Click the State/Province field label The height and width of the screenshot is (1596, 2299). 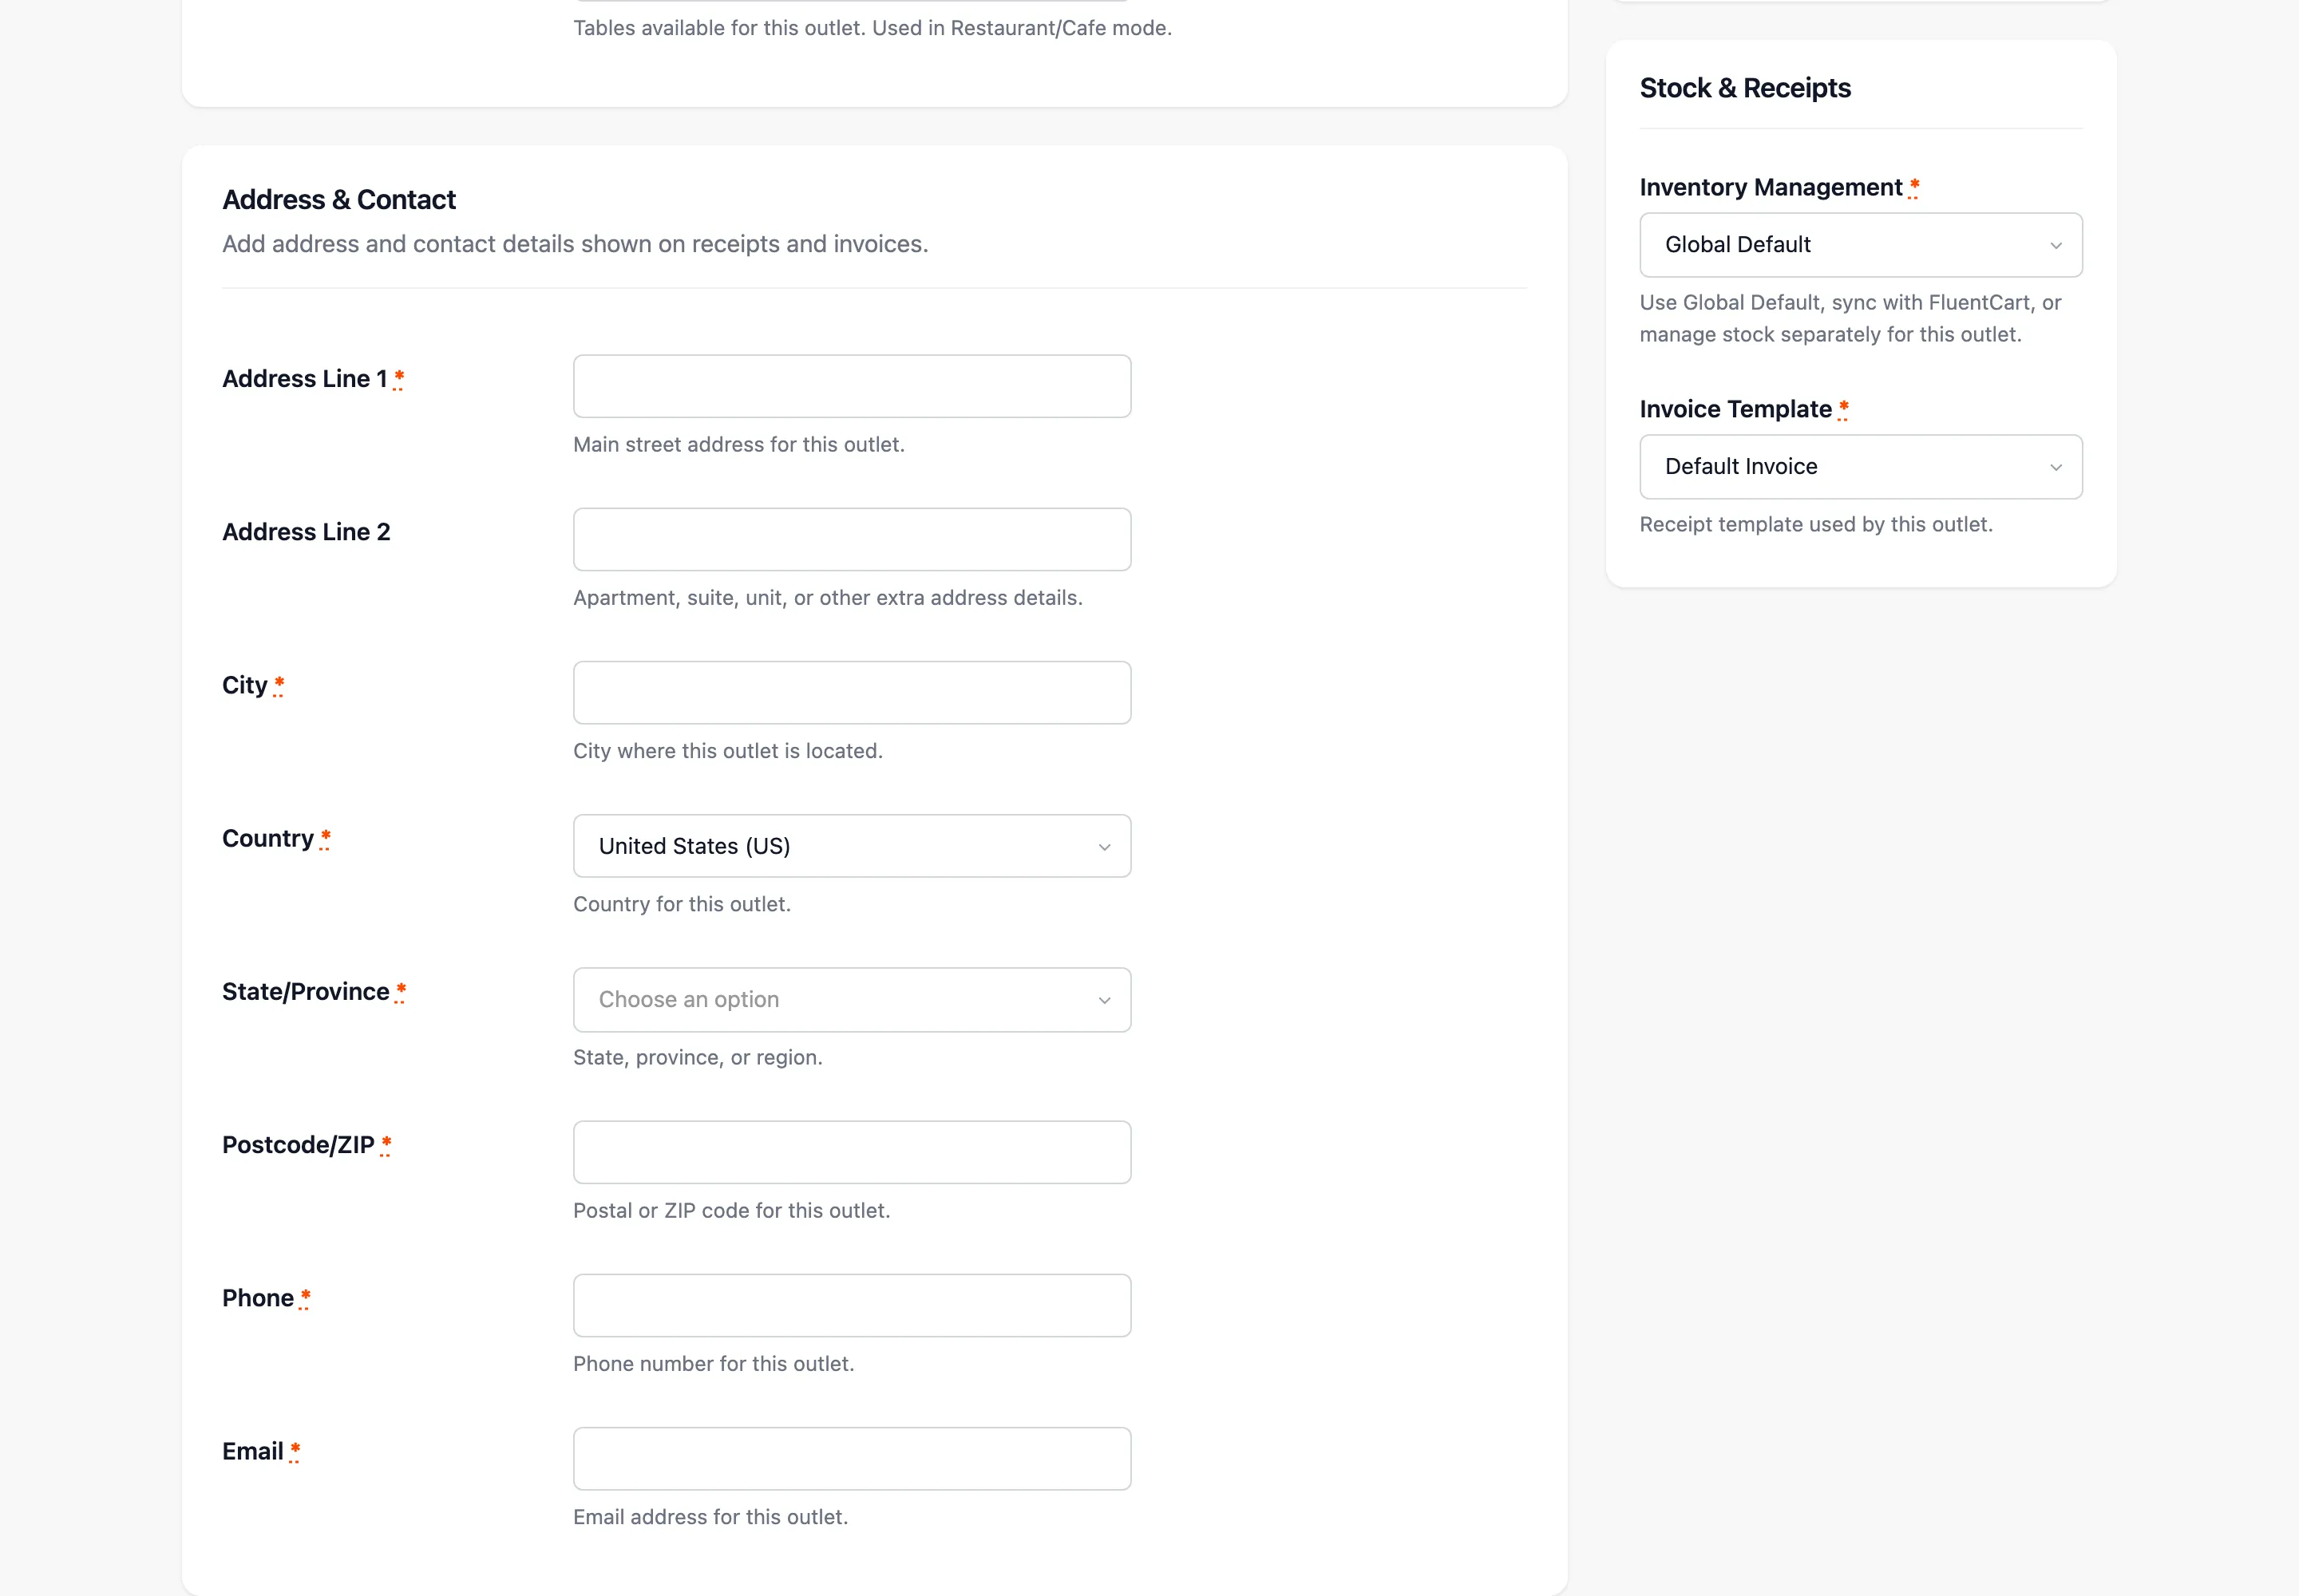(306, 992)
